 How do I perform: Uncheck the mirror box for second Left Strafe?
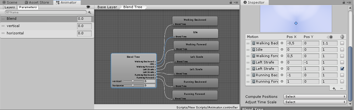click(x=342, y=69)
